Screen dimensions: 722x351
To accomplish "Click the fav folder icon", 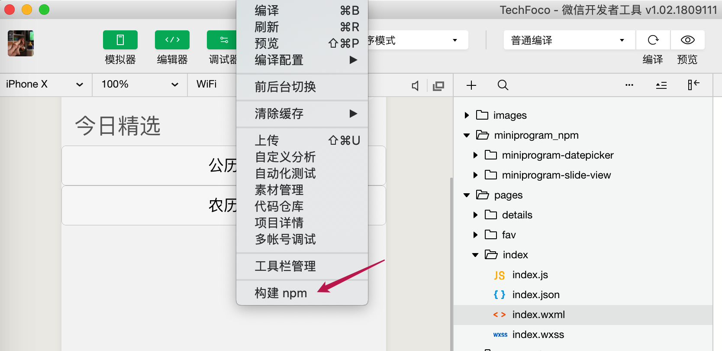I will pos(491,234).
